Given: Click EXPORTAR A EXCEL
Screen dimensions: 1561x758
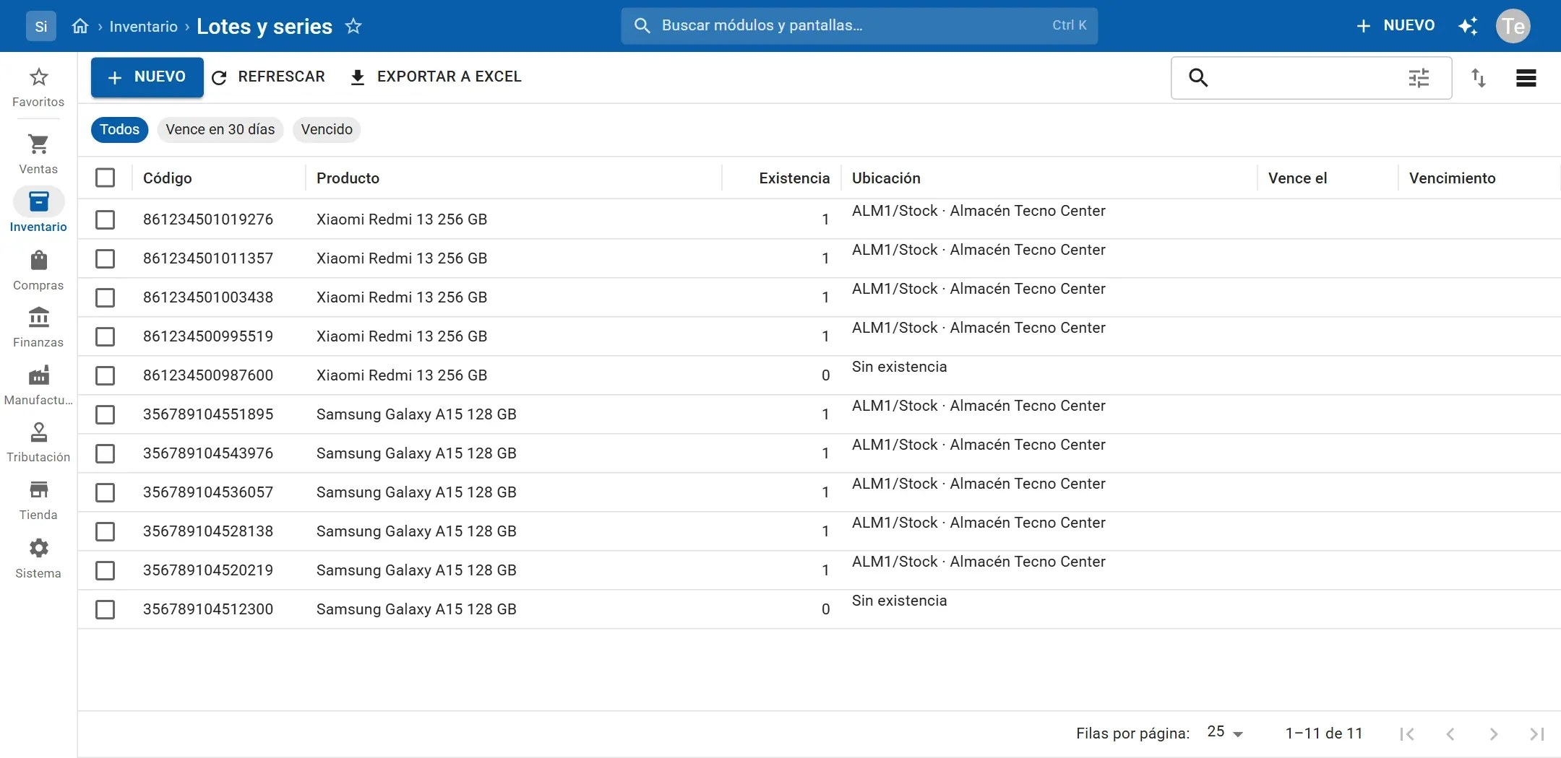Looking at the screenshot, I should point(436,77).
